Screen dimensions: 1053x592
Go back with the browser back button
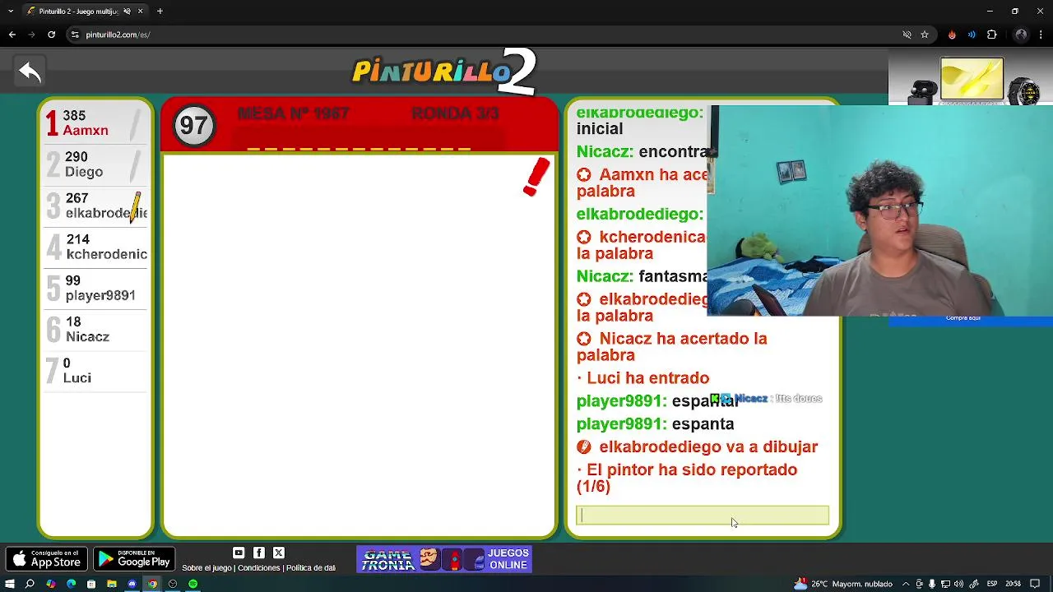[12, 35]
